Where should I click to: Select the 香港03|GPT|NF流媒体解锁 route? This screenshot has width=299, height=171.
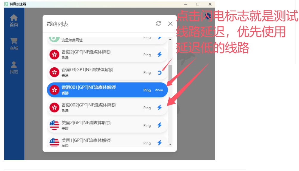[x=107, y=72]
